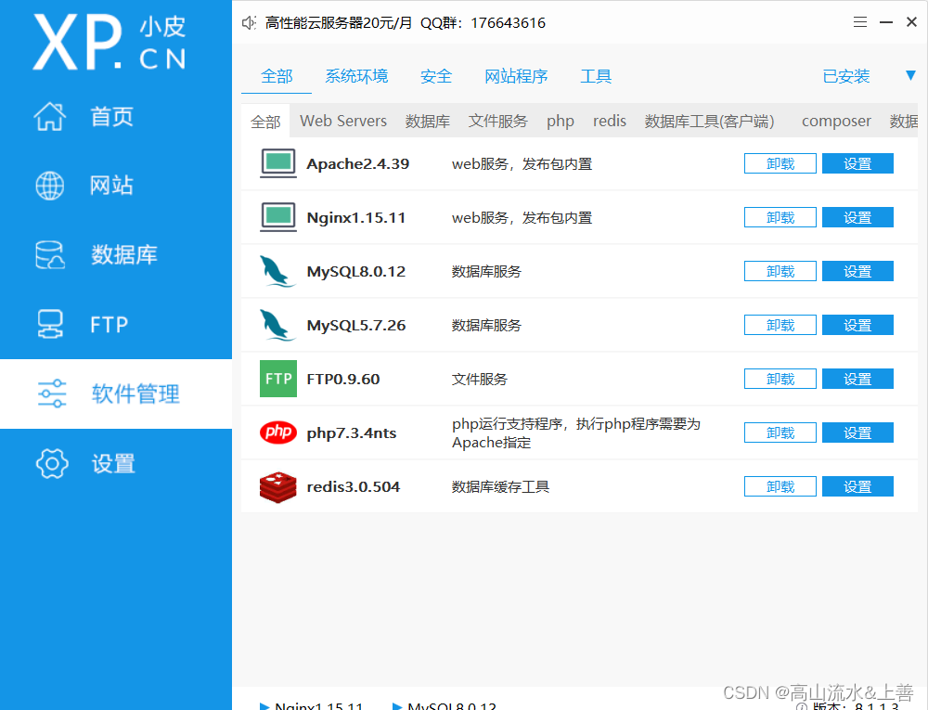
Task: Open the hamburger menu top right
Action: click(860, 21)
